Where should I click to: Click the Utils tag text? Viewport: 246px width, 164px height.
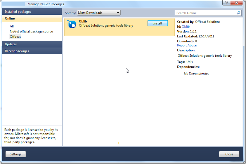(x=189, y=62)
